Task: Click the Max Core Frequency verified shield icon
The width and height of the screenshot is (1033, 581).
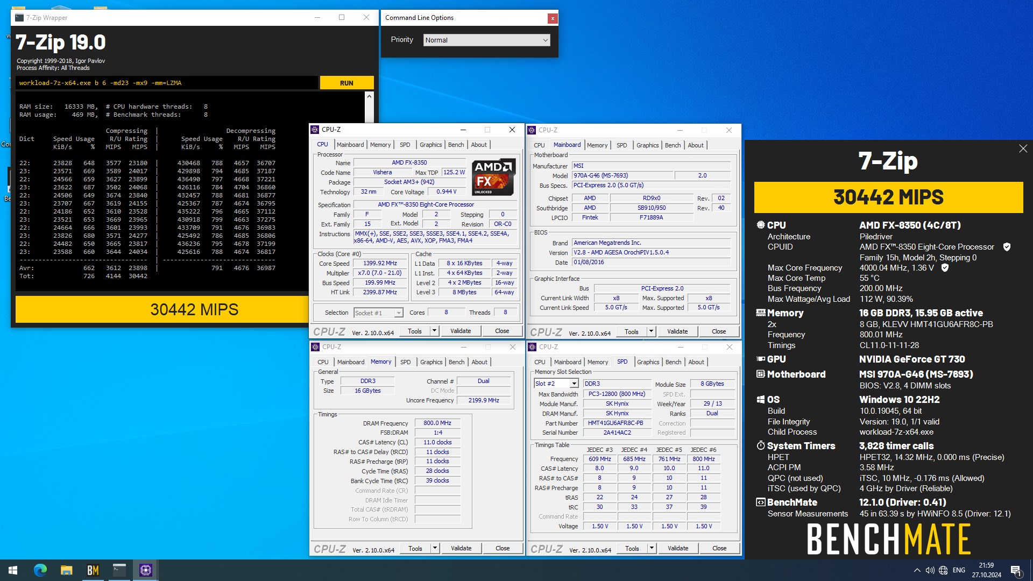Action: click(945, 267)
